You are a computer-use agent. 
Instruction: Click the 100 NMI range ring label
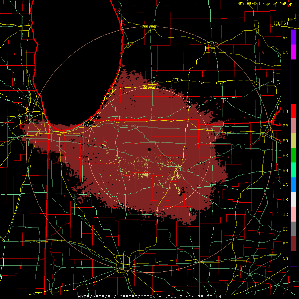coord(149,26)
